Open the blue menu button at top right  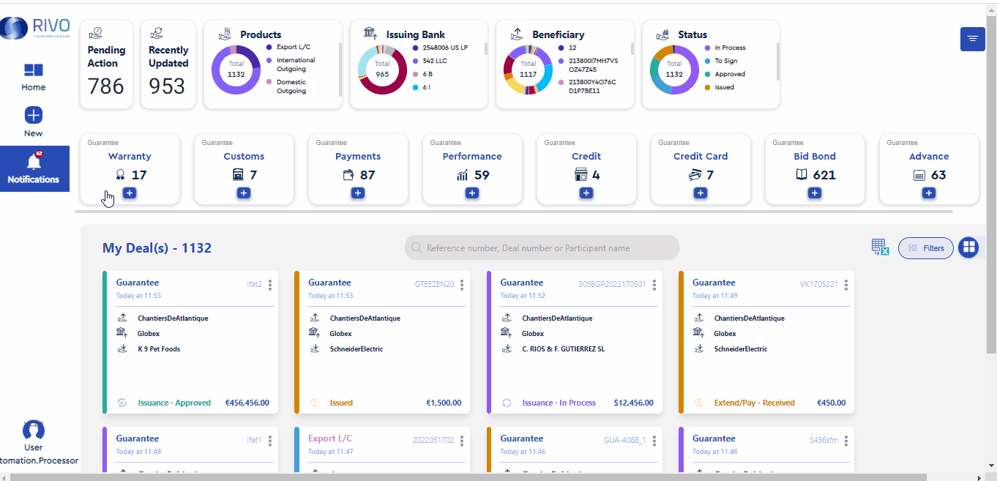pyautogui.click(x=972, y=39)
